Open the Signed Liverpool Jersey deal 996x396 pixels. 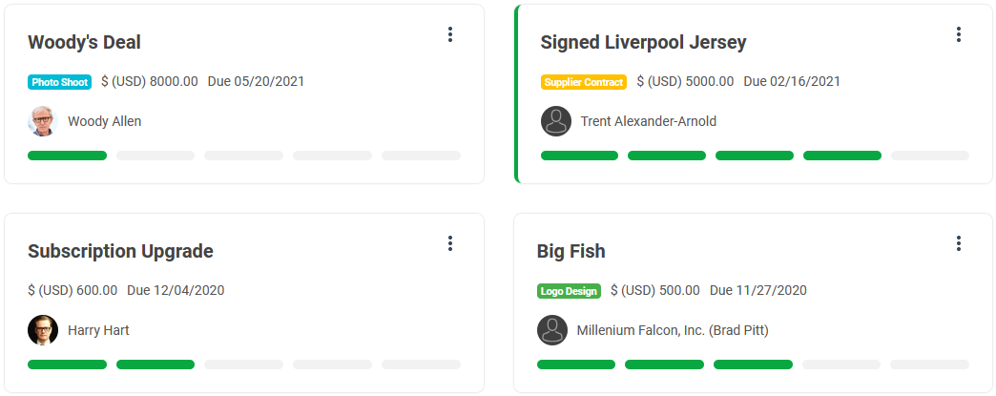pyautogui.click(x=643, y=43)
